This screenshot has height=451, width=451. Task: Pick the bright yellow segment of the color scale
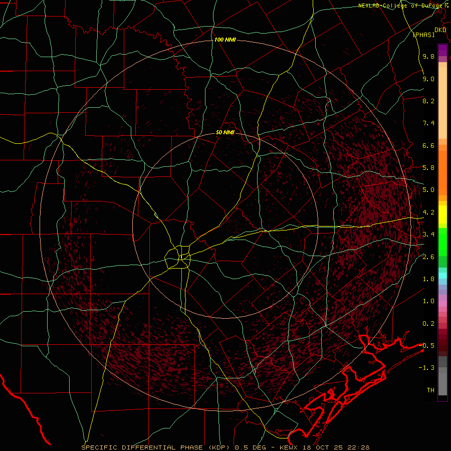442,214
